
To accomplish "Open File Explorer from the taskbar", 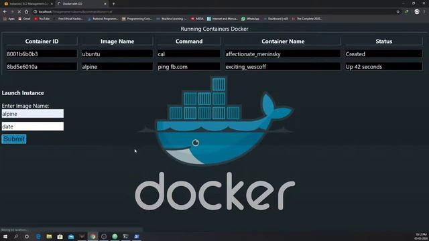I will [x=49, y=236].
